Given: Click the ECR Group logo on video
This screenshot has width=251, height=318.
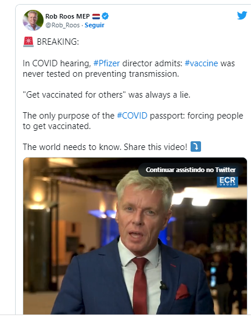Looking at the screenshot, I should pos(227,182).
